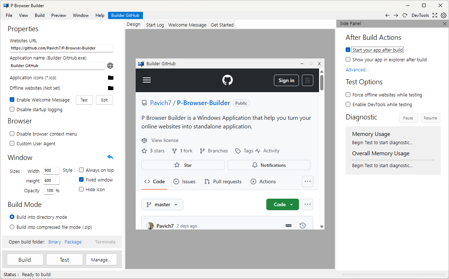449x279 pixels.
Task: Toggle Start your app after build
Action: tap(348, 50)
